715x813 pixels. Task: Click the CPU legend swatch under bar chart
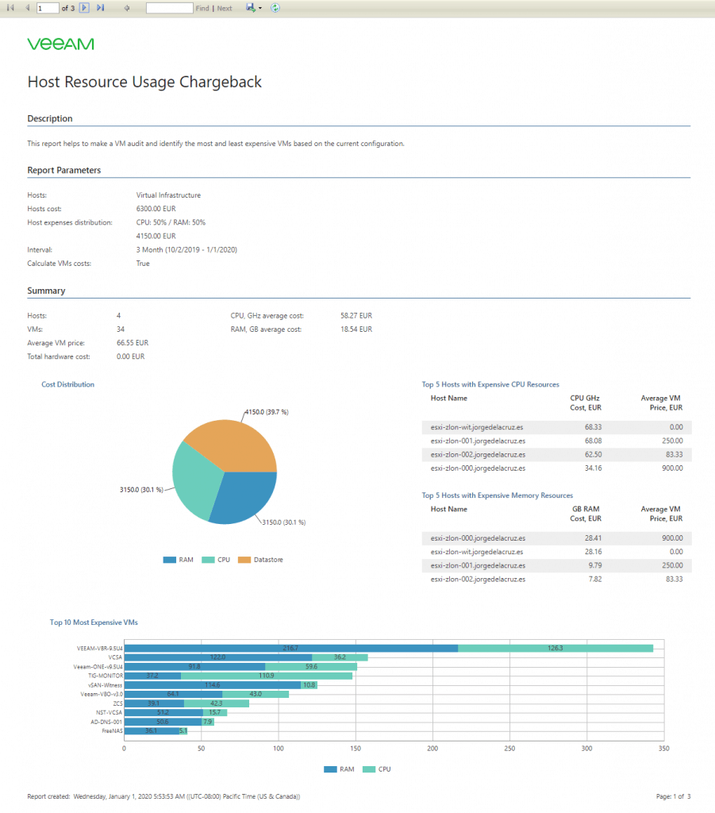(x=369, y=769)
